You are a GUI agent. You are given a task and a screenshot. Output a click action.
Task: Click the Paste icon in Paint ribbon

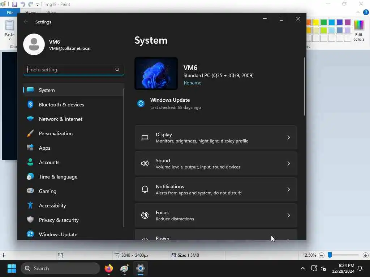10,26
